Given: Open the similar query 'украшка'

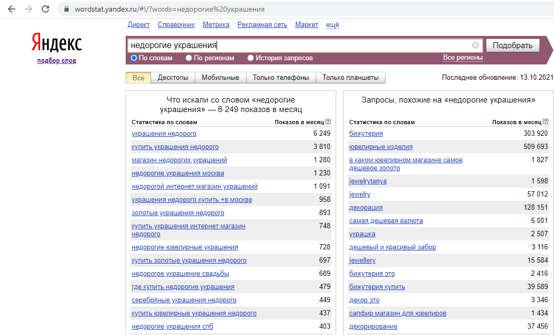Looking at the screenshot, I should [362, 234].
